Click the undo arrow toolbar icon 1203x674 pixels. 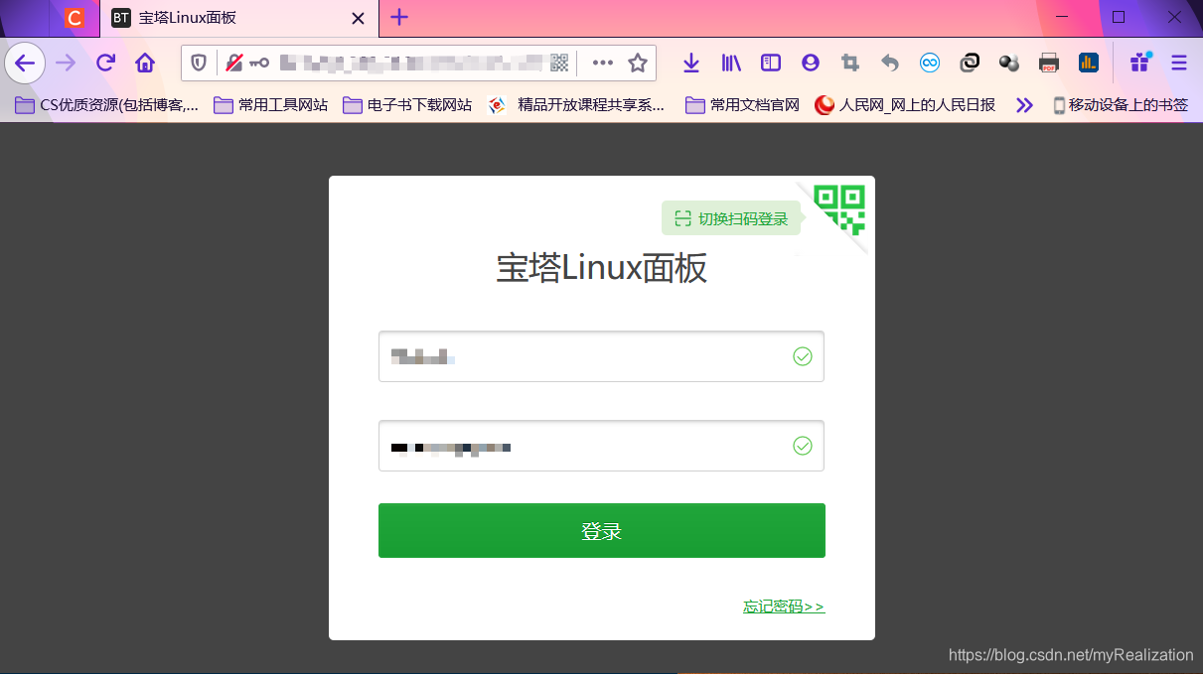point(890,64)
